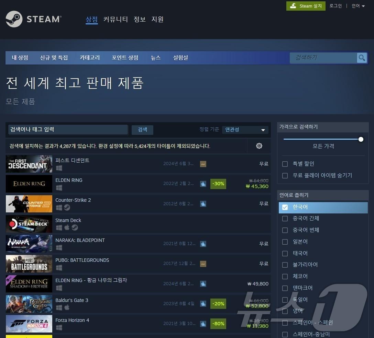Click the 로그인 link

tap(335, 6)
